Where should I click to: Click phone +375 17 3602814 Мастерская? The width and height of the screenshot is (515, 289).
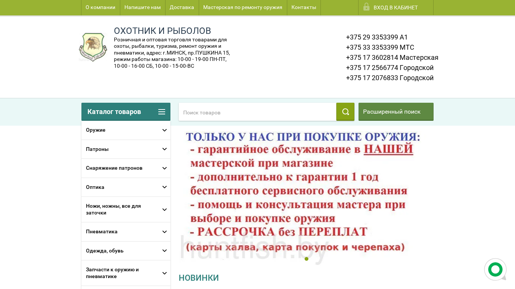coord(392,58)
